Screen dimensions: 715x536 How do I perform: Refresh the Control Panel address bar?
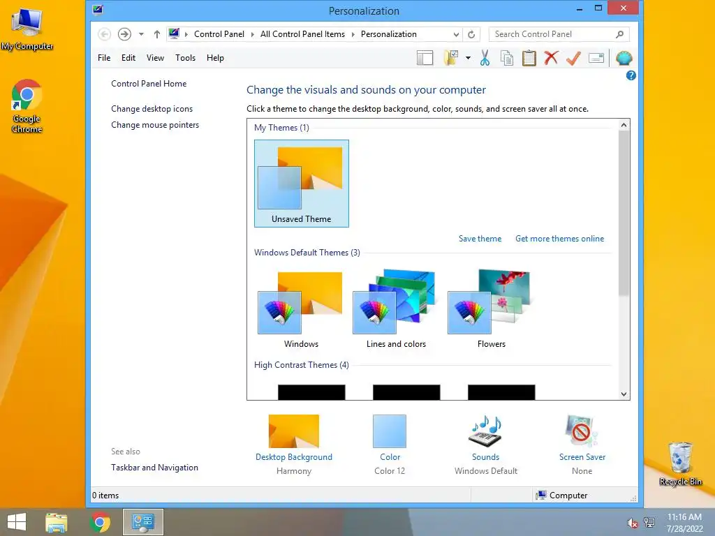471,34
